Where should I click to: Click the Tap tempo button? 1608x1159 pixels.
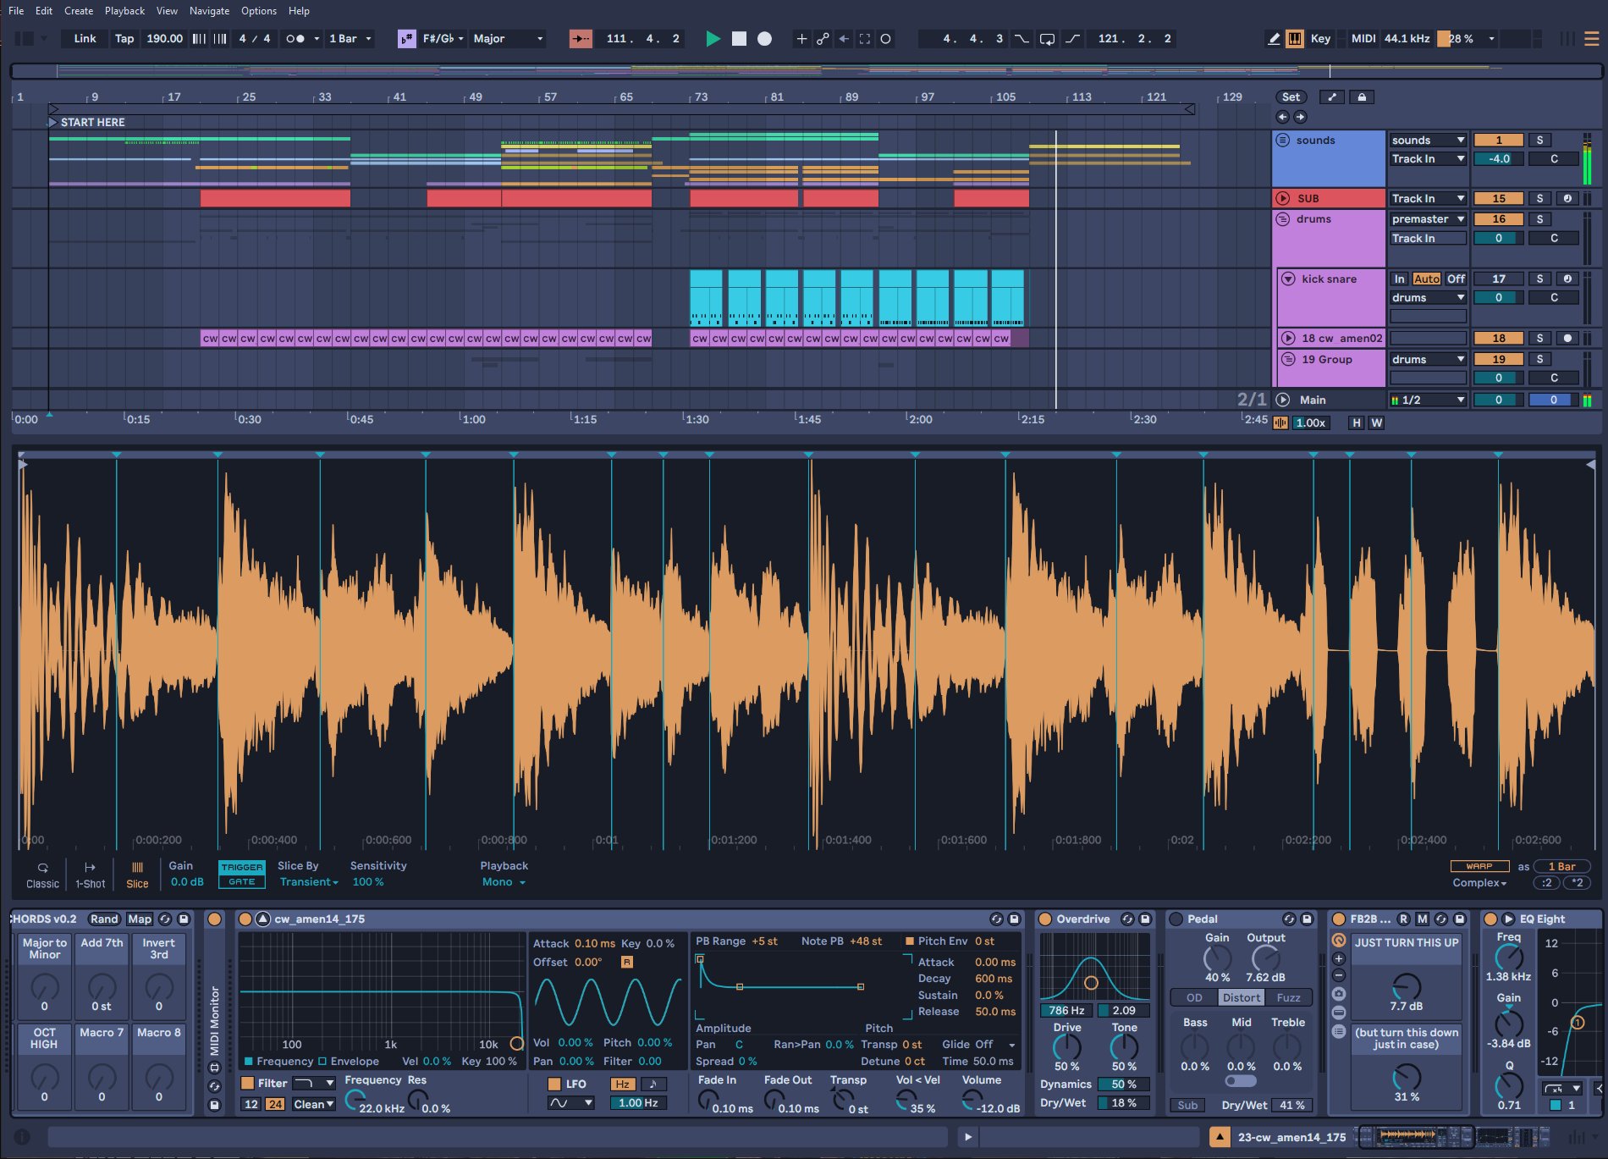[124, 38]
